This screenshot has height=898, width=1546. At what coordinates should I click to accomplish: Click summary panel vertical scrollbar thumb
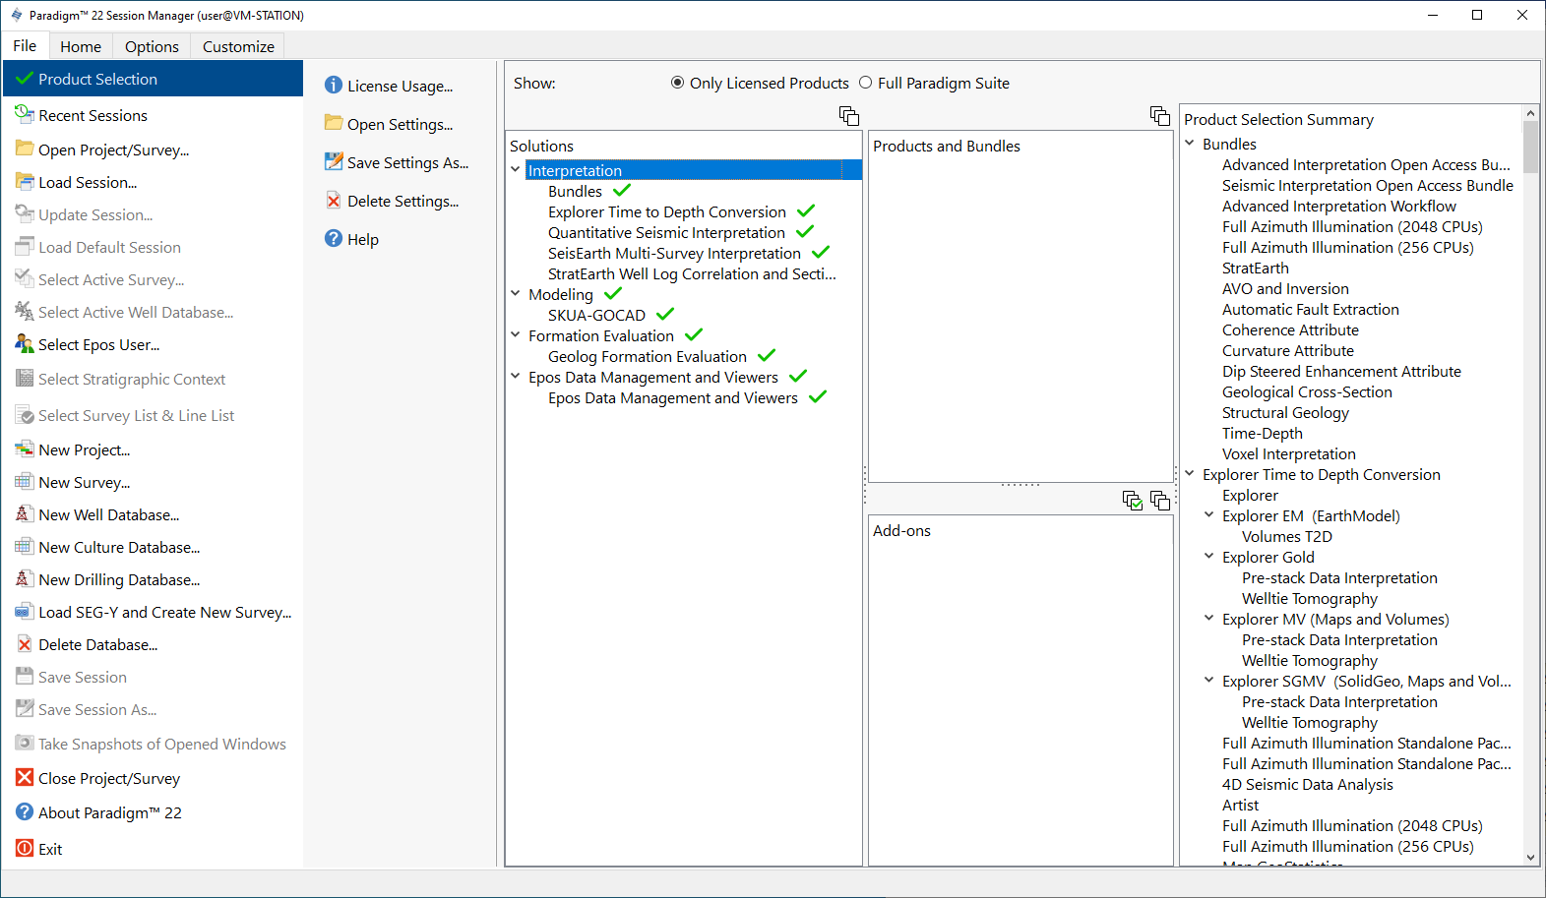(1530, 147)
